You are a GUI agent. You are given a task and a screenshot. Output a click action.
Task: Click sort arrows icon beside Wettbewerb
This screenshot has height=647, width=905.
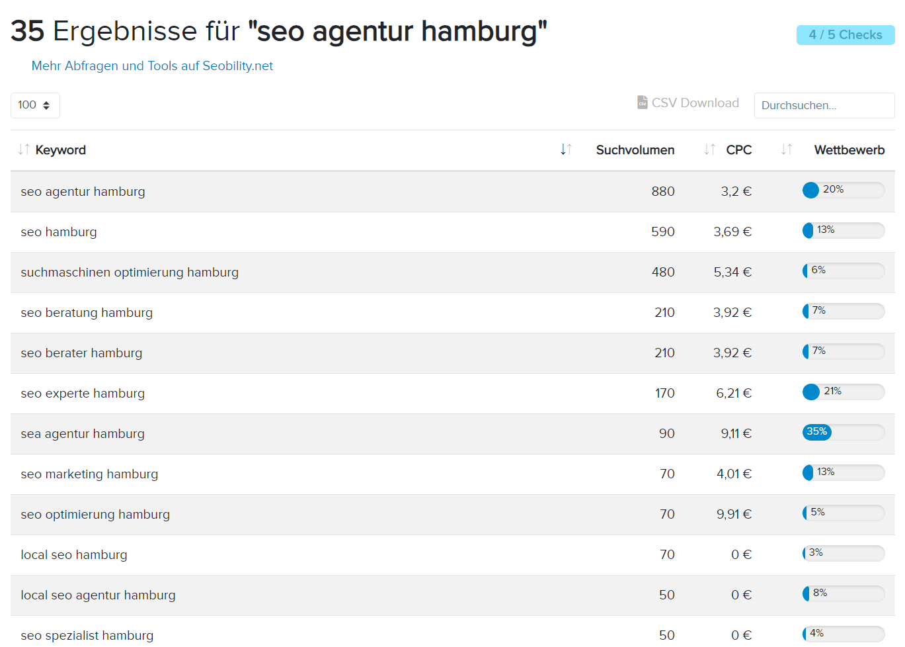(787, 150)
